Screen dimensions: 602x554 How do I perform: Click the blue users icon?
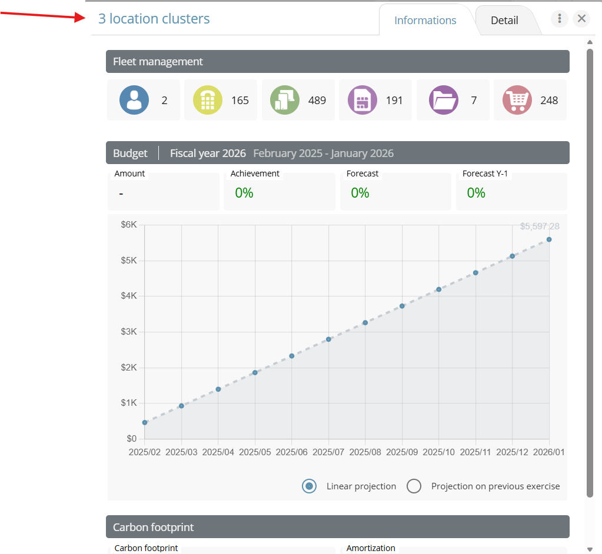pyautogui.click(x=134, y=100)
